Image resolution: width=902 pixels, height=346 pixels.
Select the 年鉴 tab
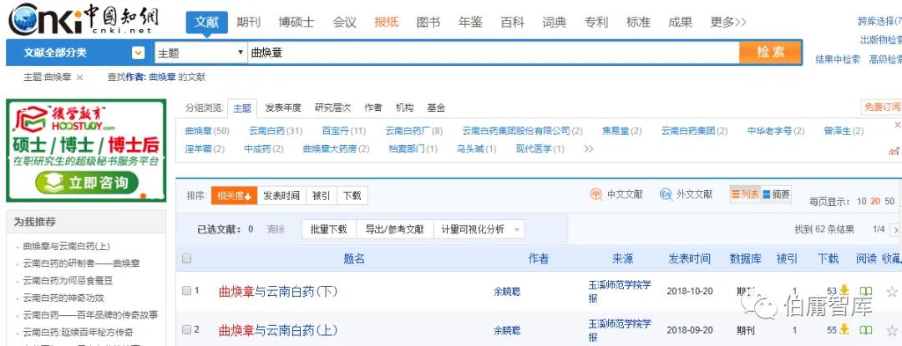coord(470,23)
